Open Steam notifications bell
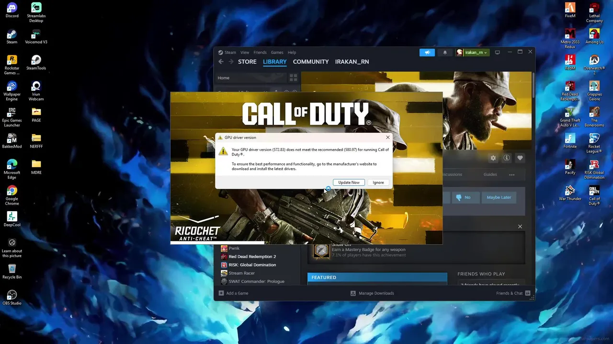Image resolution: width=613 pixels, height=344 pixels. (444, 53)
